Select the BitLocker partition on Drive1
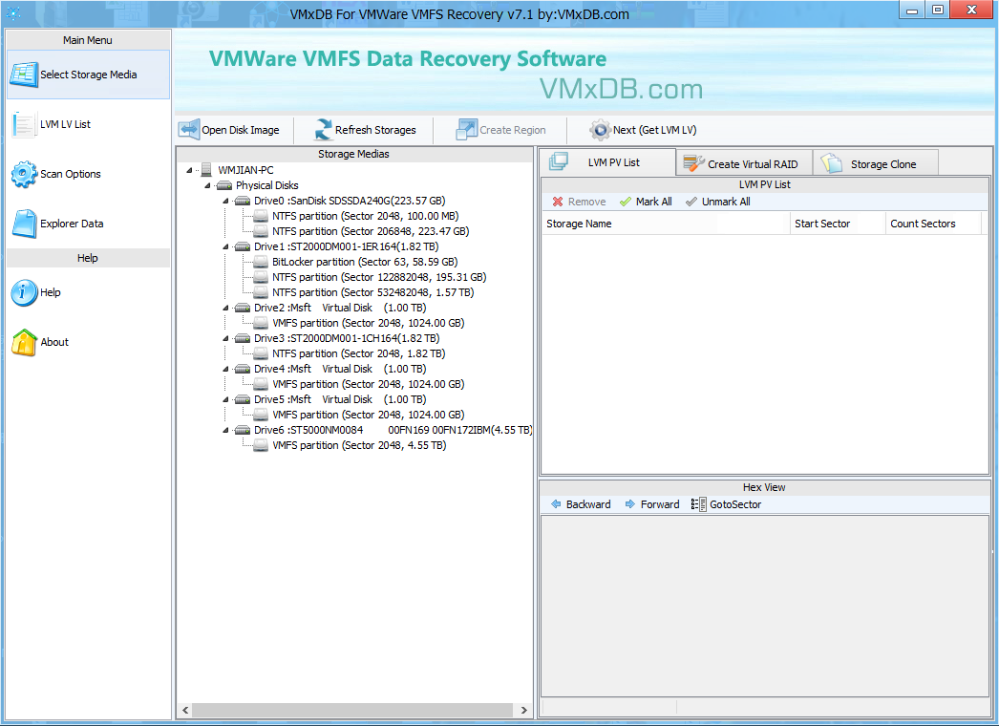The image size is (999, 726). [364, 262]
